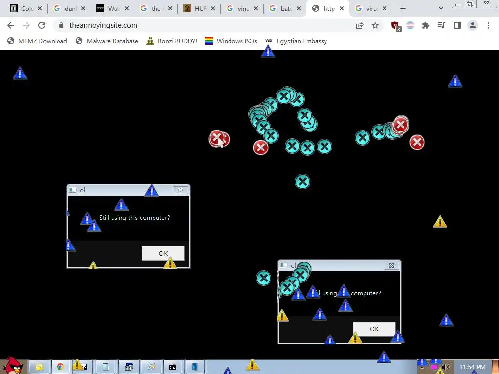Switch to the 'viru' Google tab
The image size is (499, 374).
click(x=367, y=9)
